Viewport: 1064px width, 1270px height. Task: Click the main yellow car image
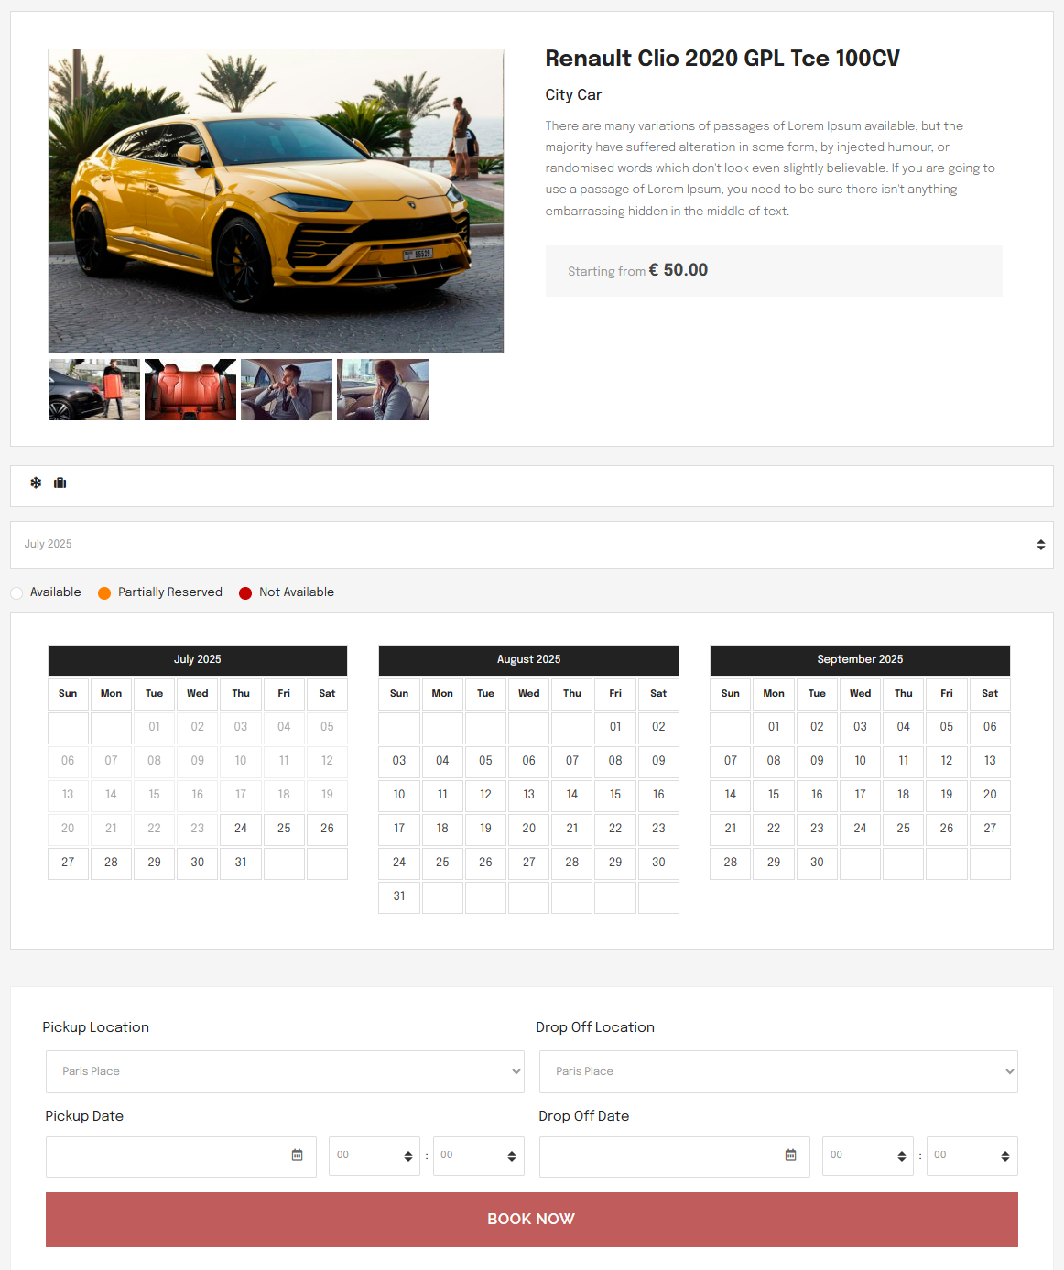pyautogui.click(x=276, y=201)
